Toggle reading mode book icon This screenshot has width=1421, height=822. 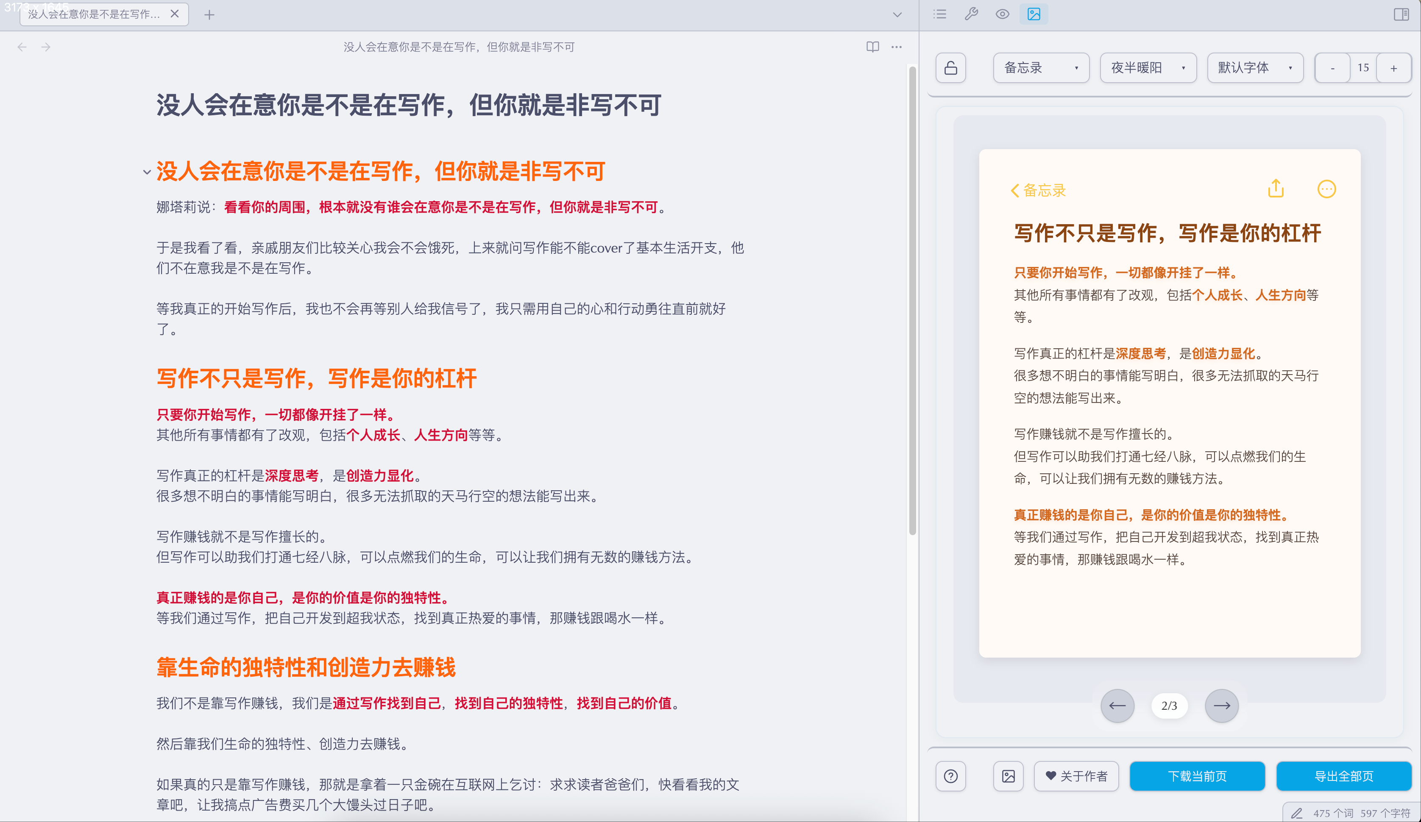(x=872, y=47)
